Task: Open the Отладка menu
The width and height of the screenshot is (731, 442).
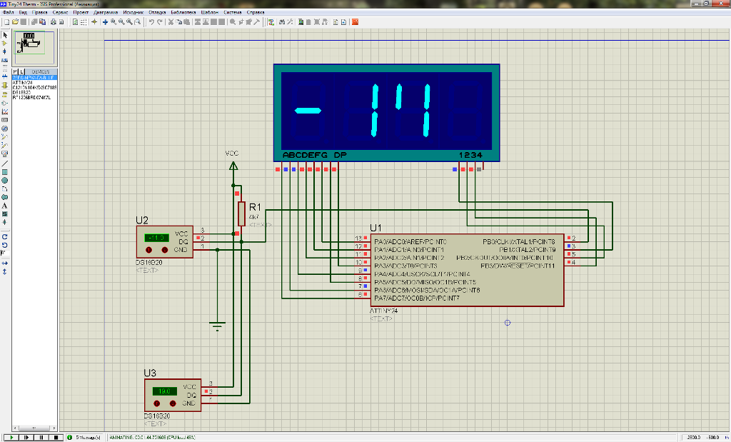Action: [x=157, y=12]
